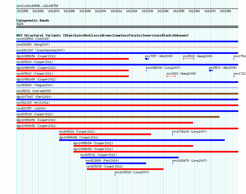
Task: Click the dgv10989n54 (Cooper2011) label
Action: (36, 56)
